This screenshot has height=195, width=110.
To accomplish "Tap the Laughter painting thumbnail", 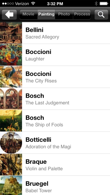I will [x=11, y=55].
